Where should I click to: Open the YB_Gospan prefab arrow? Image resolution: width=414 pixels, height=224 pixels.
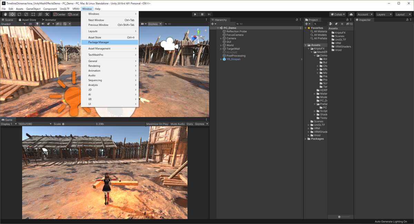coord(302,59)
